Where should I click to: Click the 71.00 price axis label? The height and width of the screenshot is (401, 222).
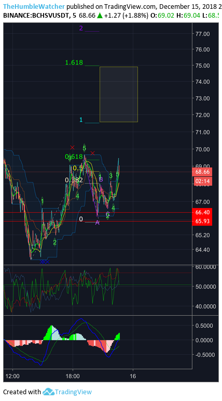coord(203,132)
